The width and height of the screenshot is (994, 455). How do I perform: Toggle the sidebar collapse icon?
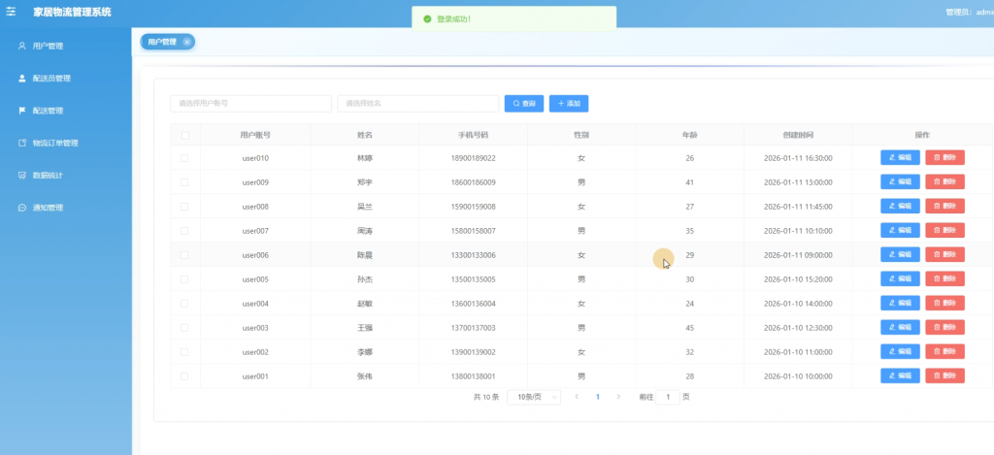[x=11, y=12]
